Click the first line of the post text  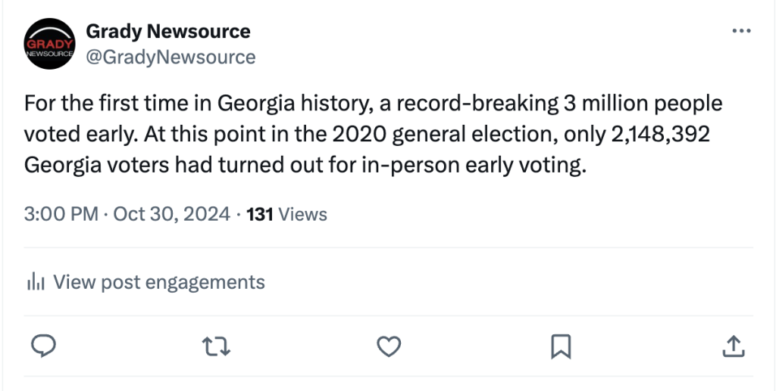[x=373, y=103]
